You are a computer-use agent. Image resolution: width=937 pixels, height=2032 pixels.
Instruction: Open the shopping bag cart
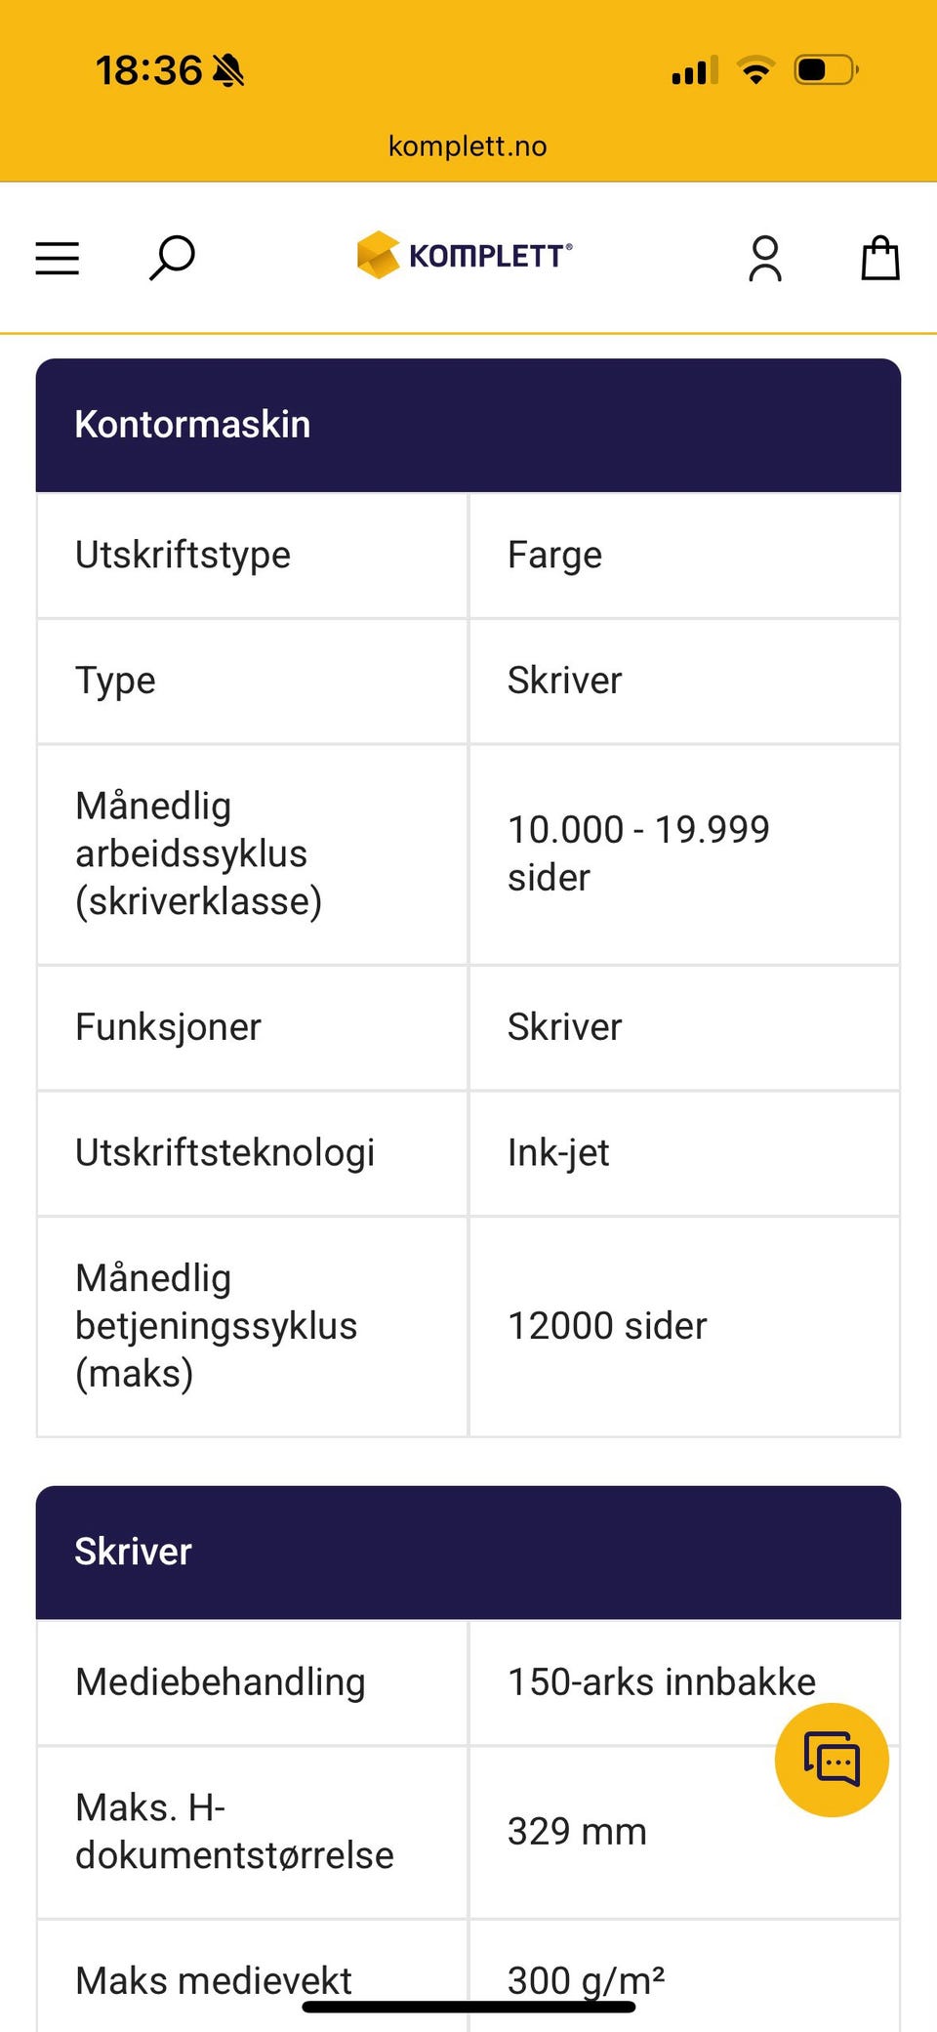click(x=879, y=259)
